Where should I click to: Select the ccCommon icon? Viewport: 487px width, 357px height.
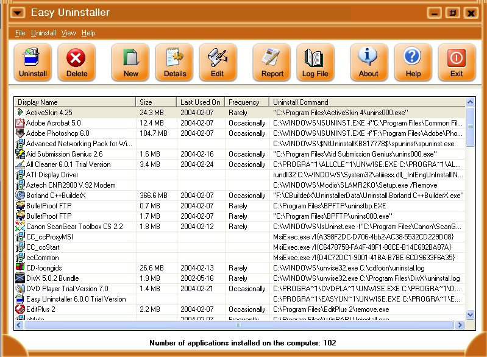click(20, 257)
